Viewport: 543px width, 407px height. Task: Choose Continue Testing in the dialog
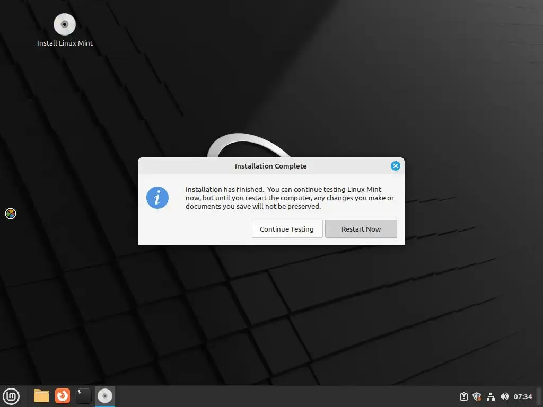(287, 229)
